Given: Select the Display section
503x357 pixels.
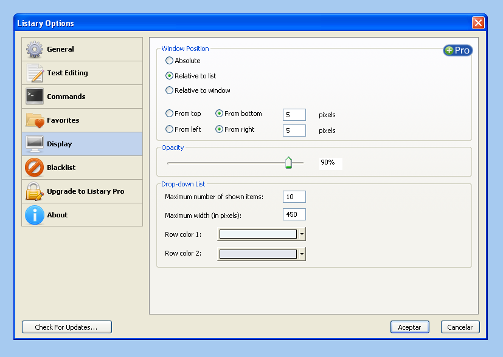Looking at the screenshot, I should (x=82, y=144).
